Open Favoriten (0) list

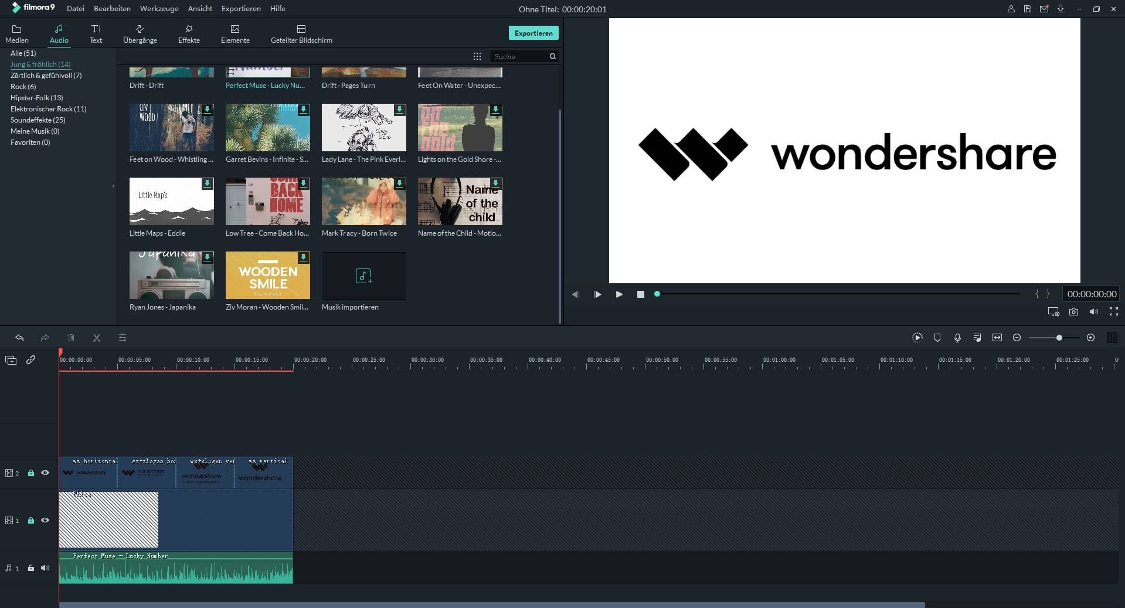coord(30,142)
